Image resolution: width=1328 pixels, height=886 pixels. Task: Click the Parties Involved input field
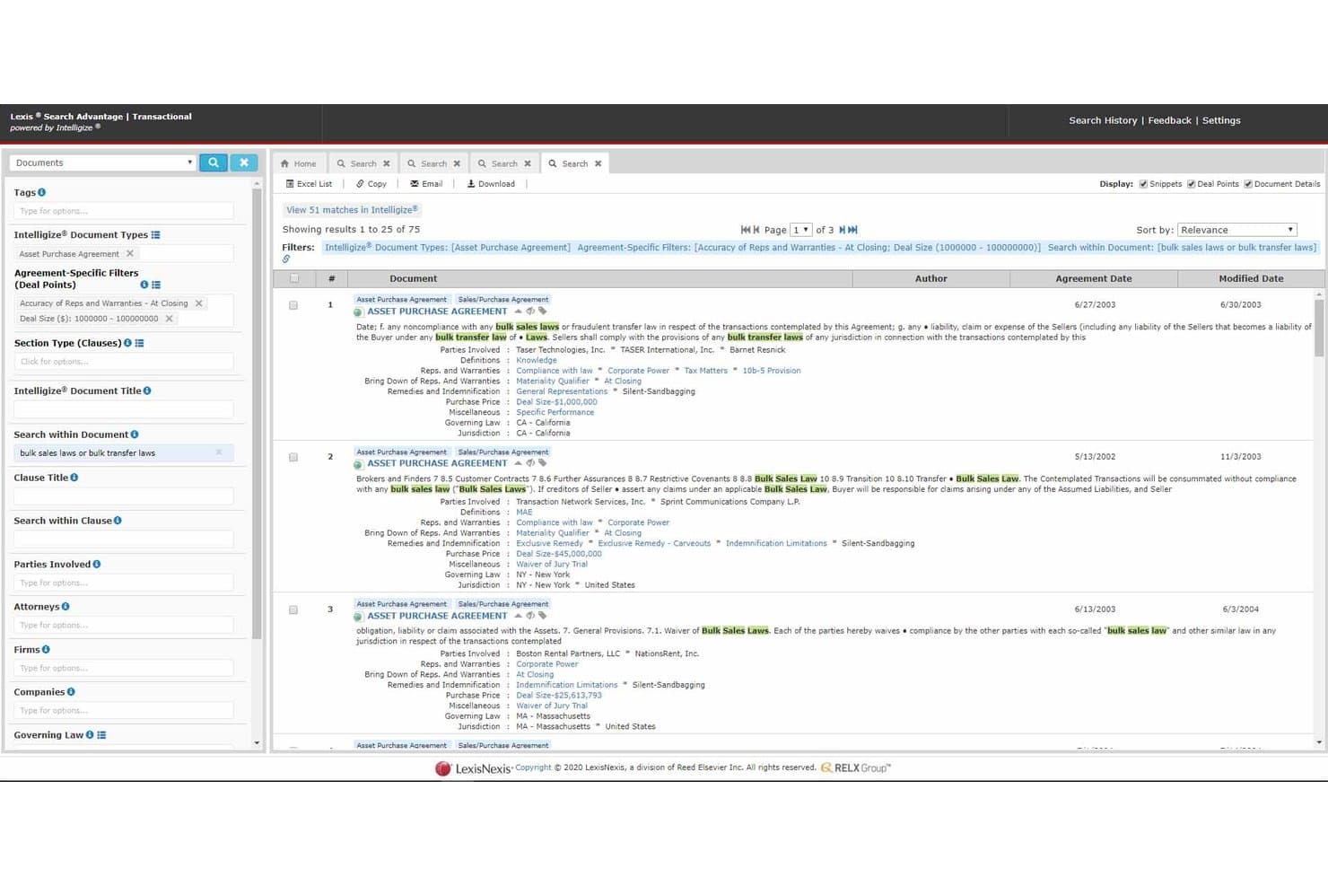(124, 583)
